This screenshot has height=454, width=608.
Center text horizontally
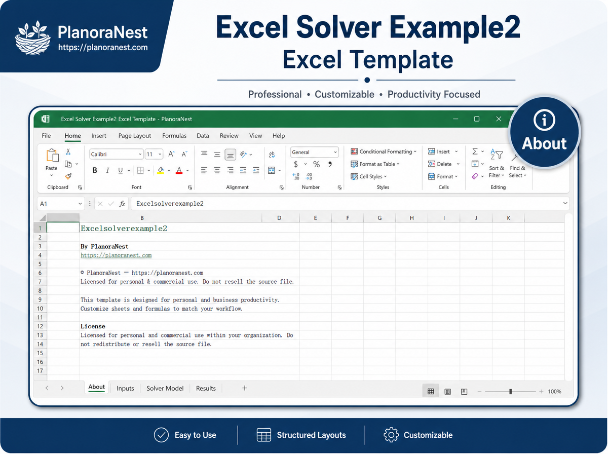[217, 171]
